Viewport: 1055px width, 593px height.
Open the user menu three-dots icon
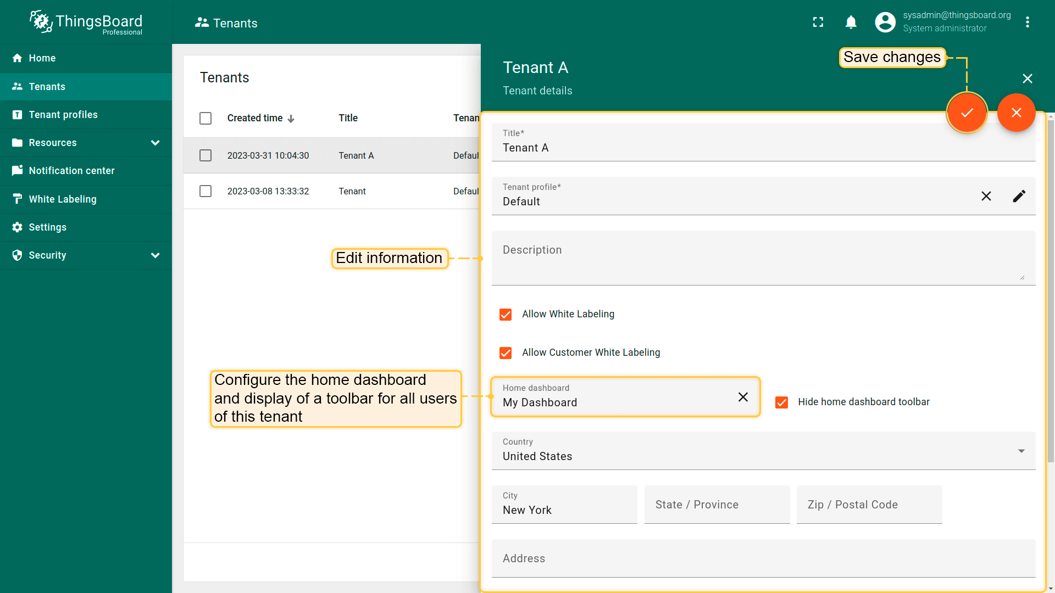tap(1027, 22)
